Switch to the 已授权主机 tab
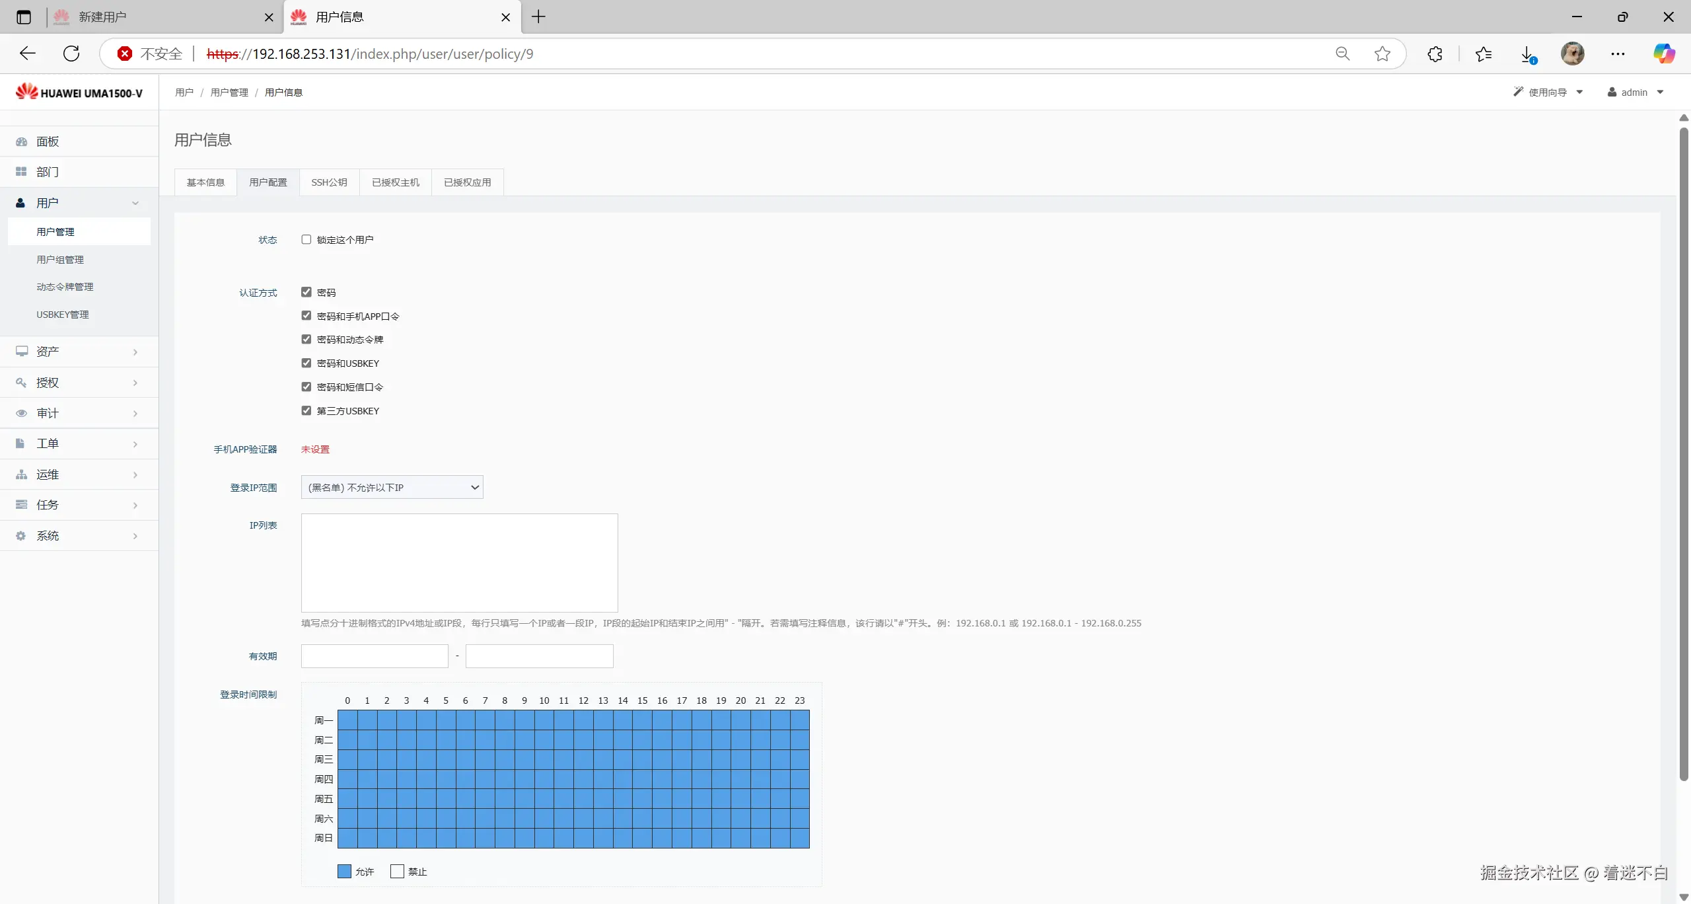The image size is (1691, 904). [395, 182]
